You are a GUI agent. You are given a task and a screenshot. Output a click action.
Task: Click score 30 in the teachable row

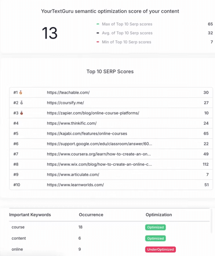point(206,92)
